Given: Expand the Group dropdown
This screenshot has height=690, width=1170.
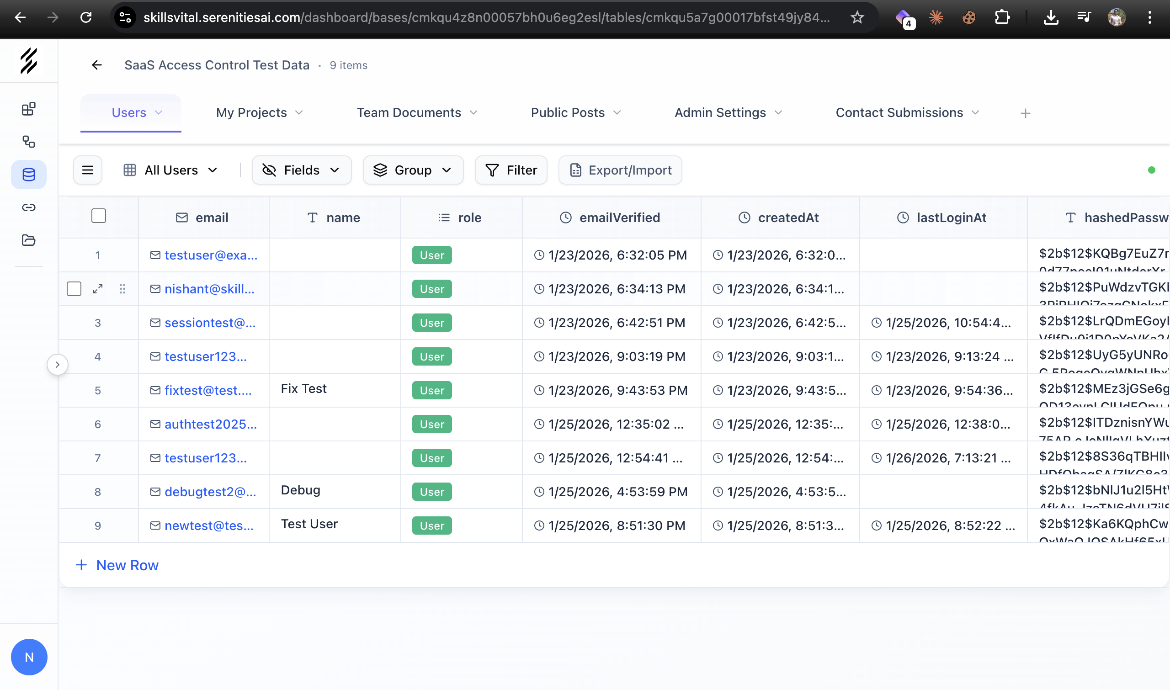Looking at the screenshot, I should [x=413, y=170].
